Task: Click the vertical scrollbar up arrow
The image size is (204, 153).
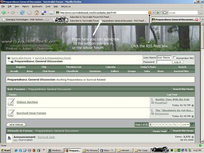Action: 202,24
